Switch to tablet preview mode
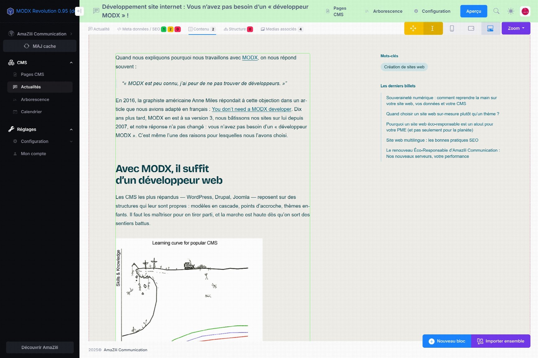538x358 pixels. [471, 28]
